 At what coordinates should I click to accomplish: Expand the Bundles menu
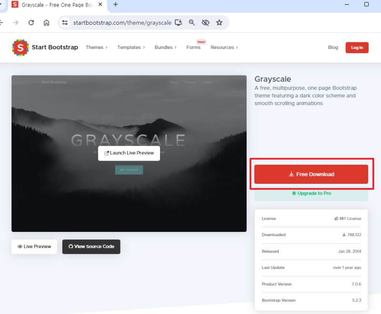click(x=165, y=47)
